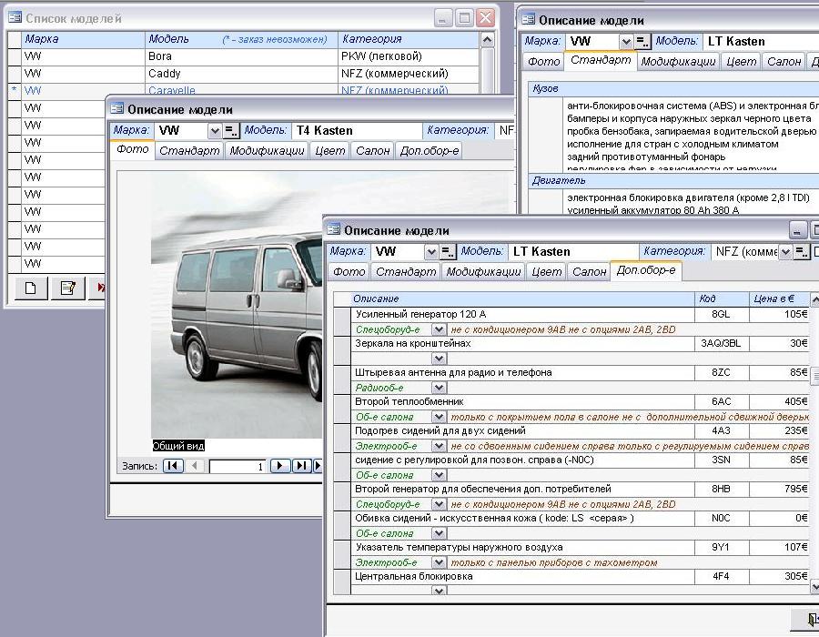819x637 pixels.
Task: Click the browse button beside Марка in LT Kasten front window
Action: pyautogui.click(x=448, y=252)
